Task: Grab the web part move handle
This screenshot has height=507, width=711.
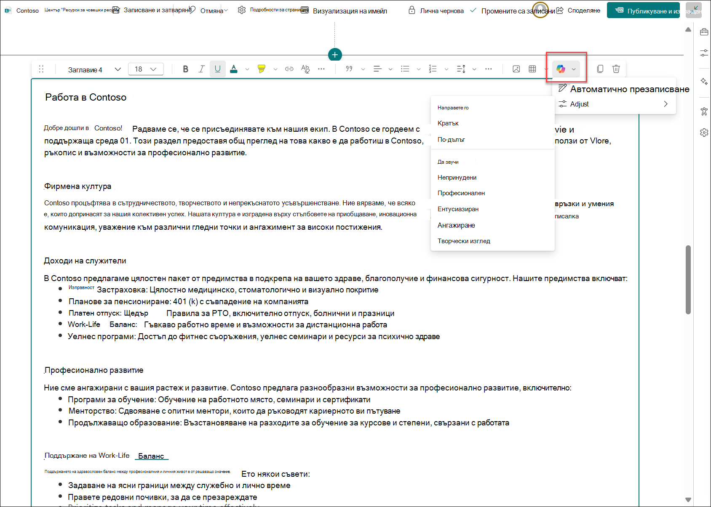Action: pyautogui.click(x=41, y=69)
